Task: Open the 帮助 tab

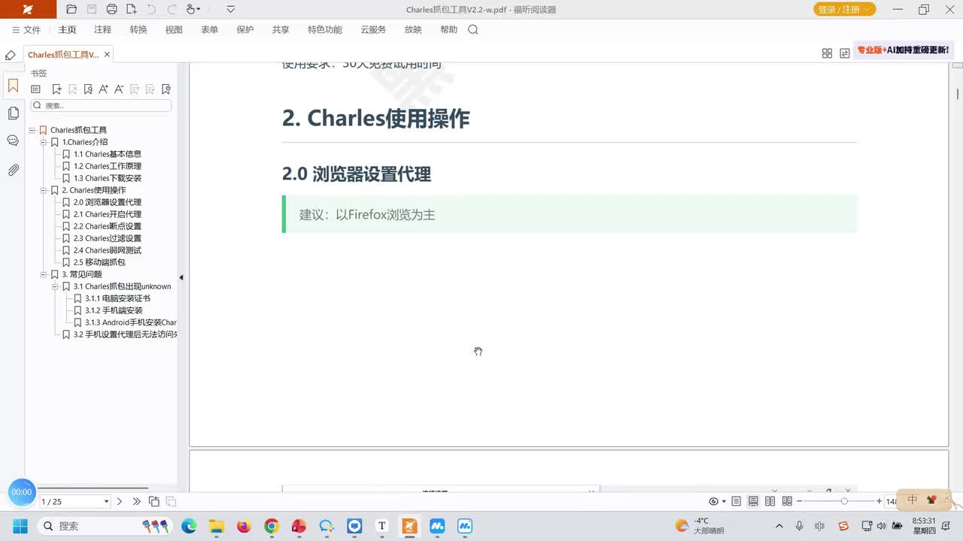Action: [448, 30]
